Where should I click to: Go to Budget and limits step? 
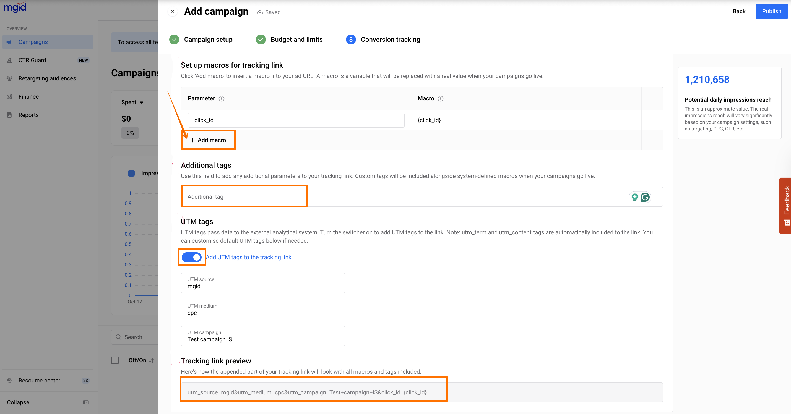coord(296,40)
